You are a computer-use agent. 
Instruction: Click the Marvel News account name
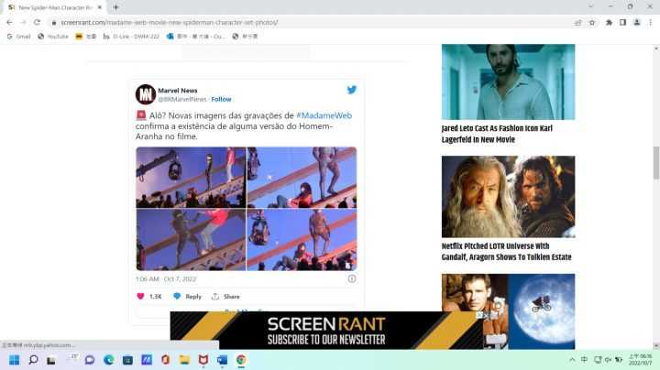(x=178, y=91)
